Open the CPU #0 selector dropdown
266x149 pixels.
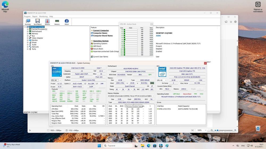(x=56, y=80)
